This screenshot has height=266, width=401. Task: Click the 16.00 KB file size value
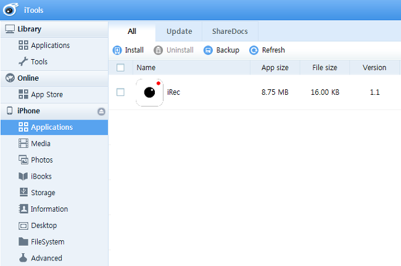(x=325, y=92)
